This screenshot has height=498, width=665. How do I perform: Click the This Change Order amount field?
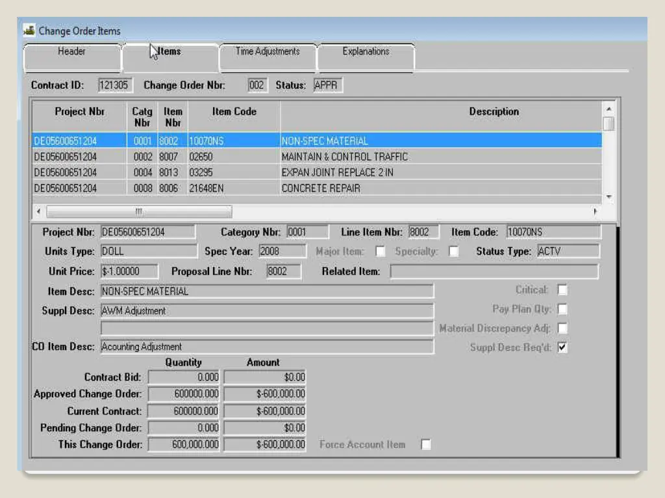tap(265, 444)
